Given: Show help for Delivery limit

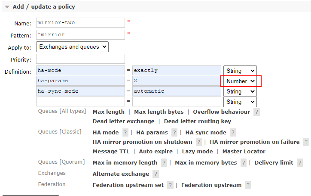Looking at the screenshot, I should pos(300,163).
